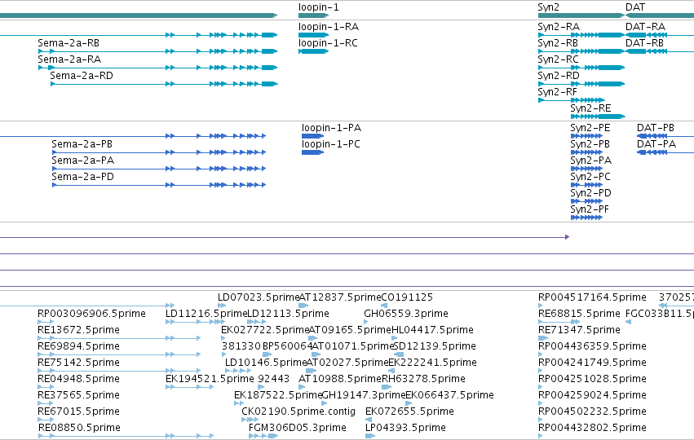Select EST EK072655.5prime
Screen dimensions: 694x440
pyautogui.click(x=409, y=411)
